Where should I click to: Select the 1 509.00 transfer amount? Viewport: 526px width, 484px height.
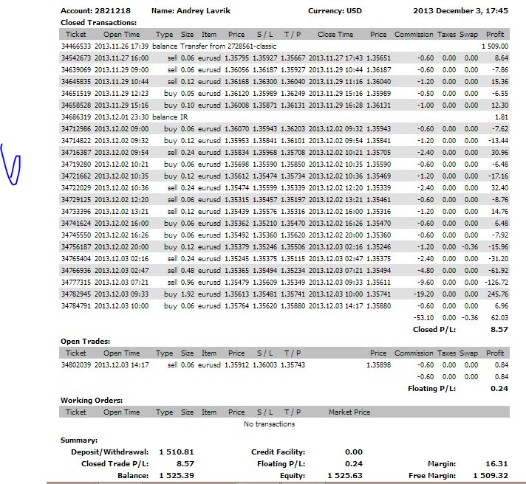click(x=495, y=46)
